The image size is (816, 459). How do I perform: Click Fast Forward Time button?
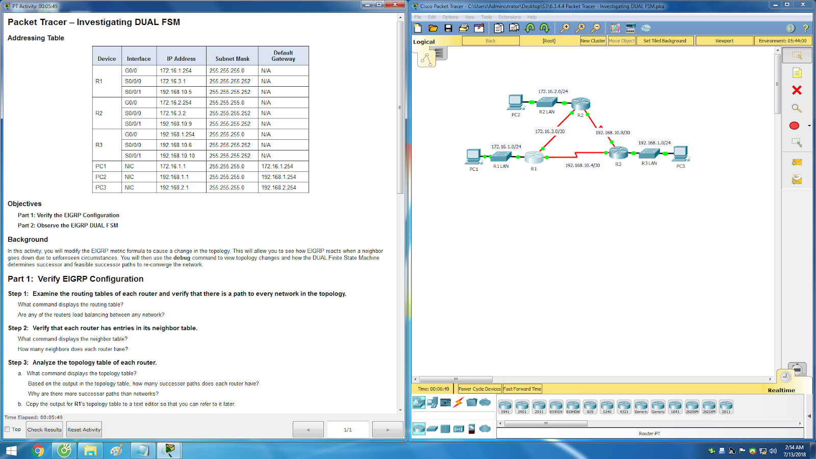tap(522, 389)
